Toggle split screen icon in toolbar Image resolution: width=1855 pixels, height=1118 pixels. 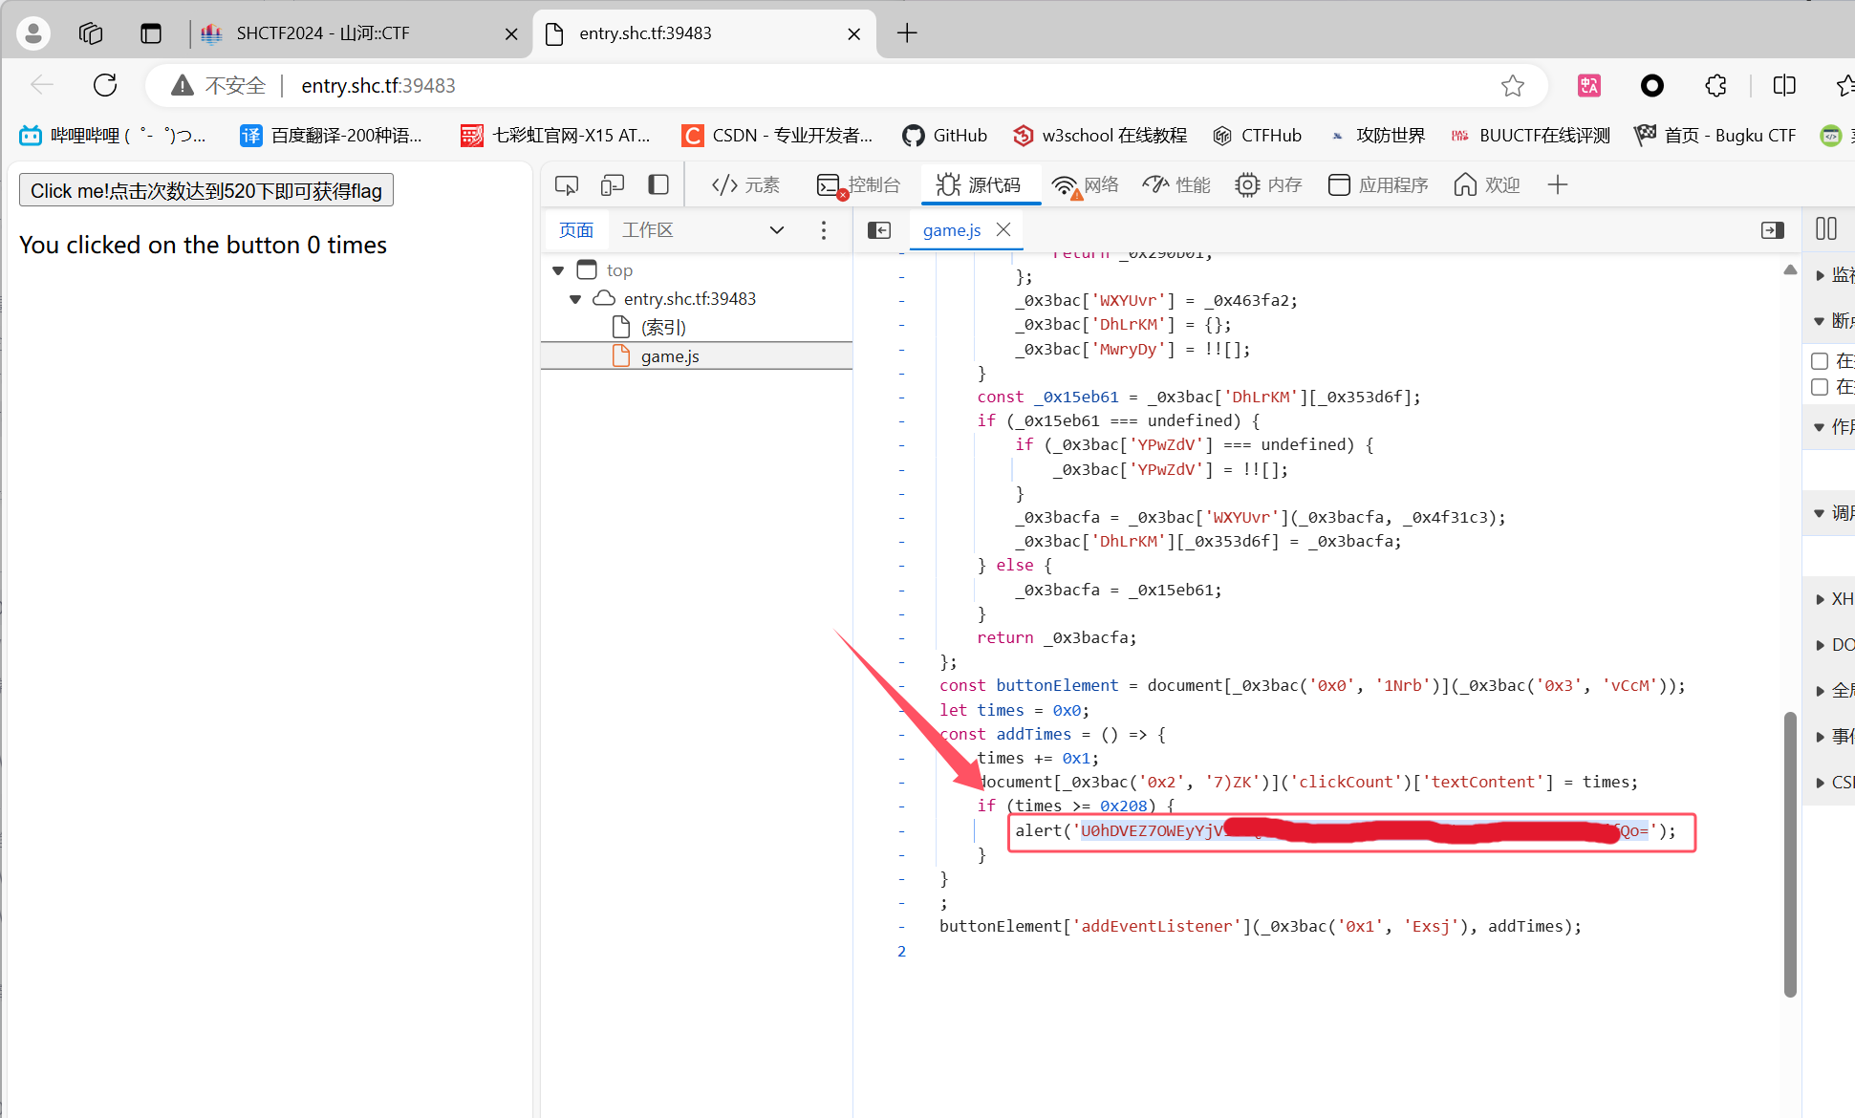tap(1784, 86)
